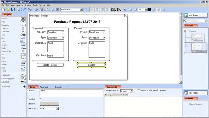Open the Tools menu
The image size is (209, 118).
35,5
